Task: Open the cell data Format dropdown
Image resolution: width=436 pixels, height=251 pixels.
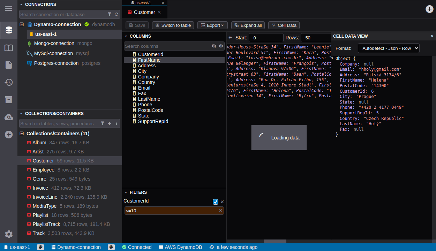Action: pyautogui.click(x=388, y=48)
